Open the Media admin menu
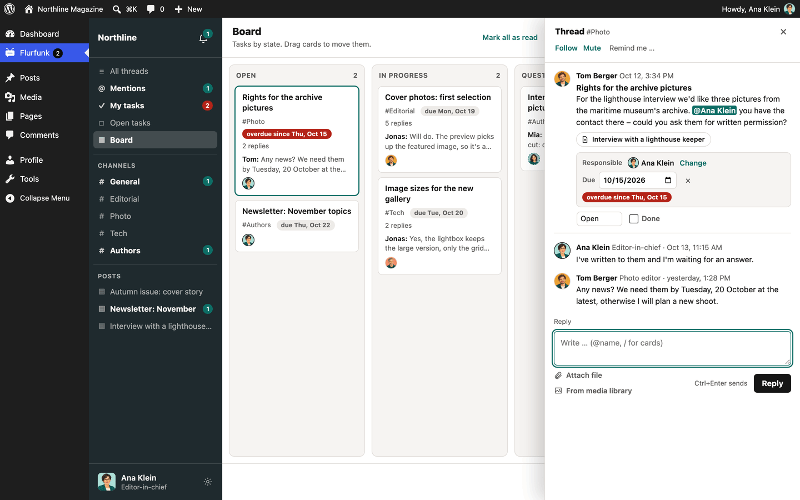800x500 pixels. [44, 97]
